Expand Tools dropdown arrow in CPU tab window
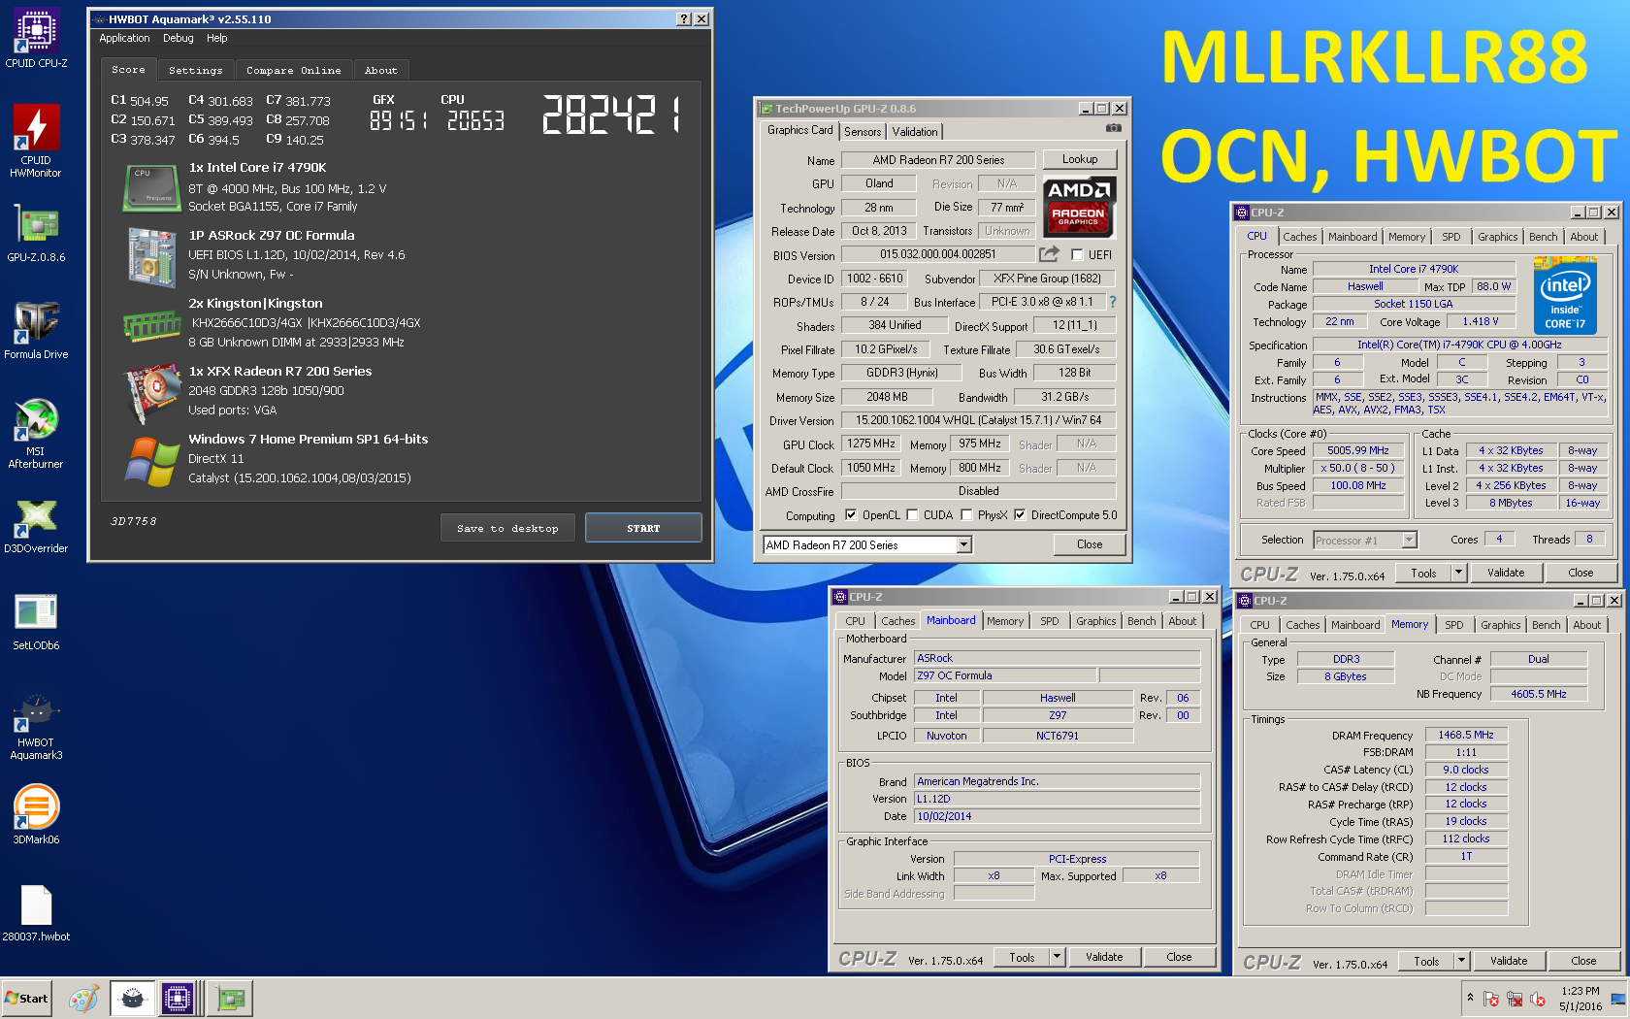Image resolution: width=1630 pixels, height=1019 pixels. (1458, 573)
